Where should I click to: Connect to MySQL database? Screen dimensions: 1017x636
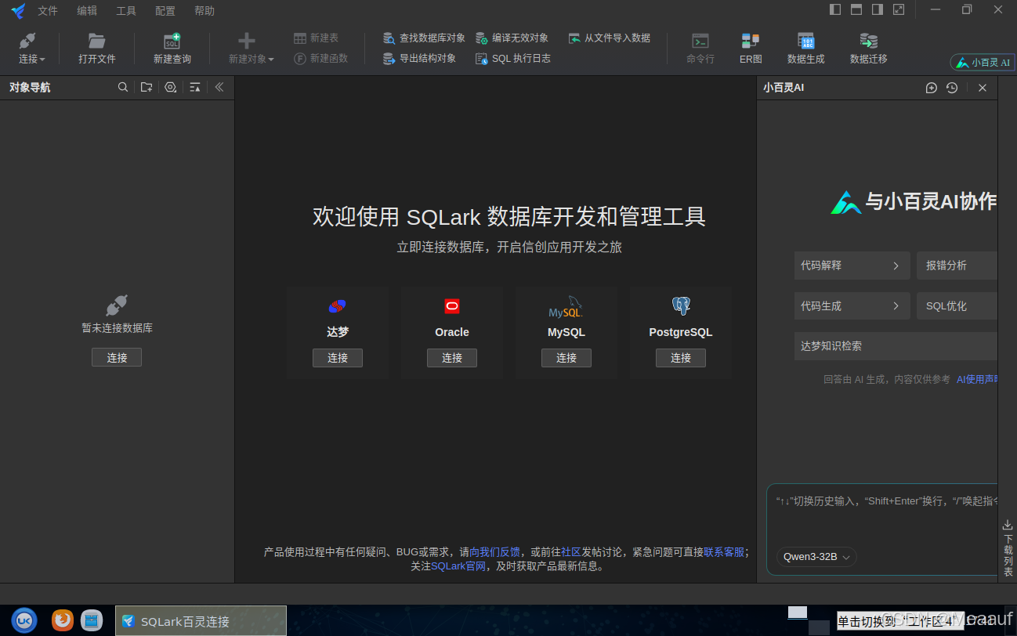click(566, 358)
